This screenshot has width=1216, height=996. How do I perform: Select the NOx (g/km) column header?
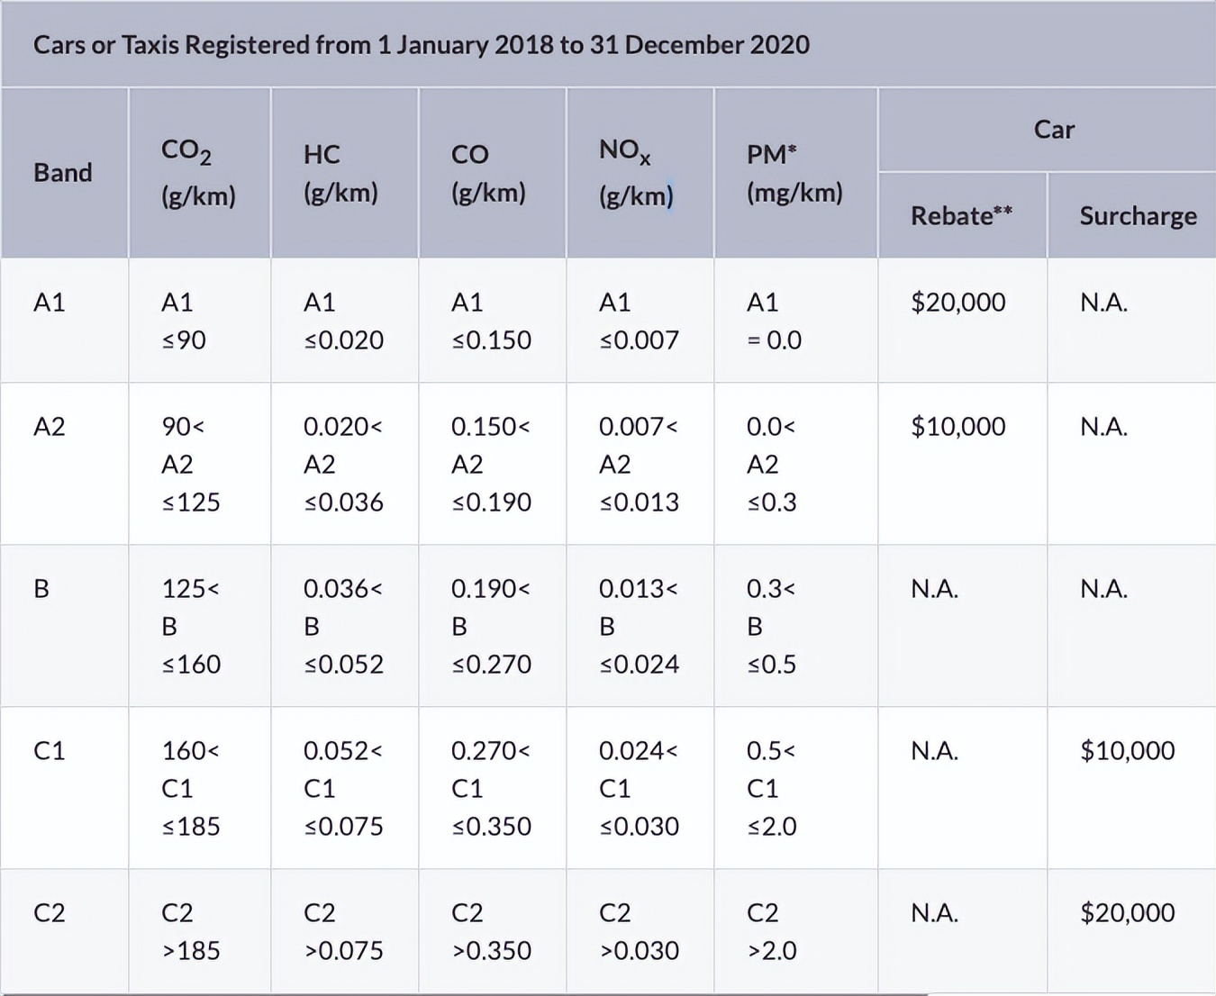(x=636, y=172)
